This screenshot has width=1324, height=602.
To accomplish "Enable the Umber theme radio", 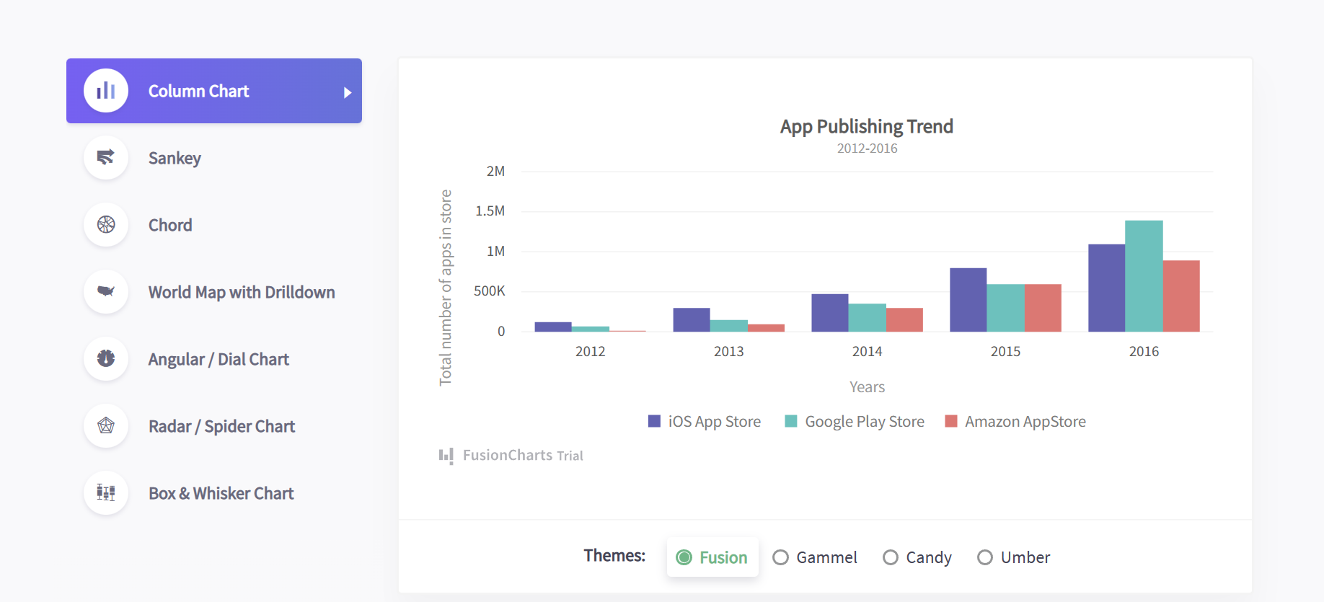I will click(x=985, y=557).
